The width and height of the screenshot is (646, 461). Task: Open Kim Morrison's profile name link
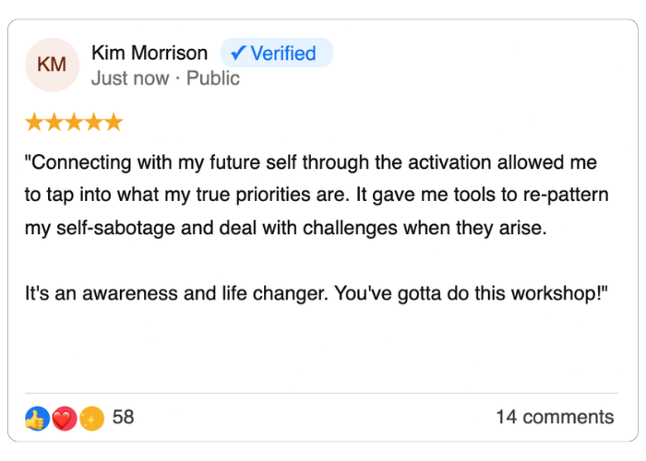(150, 53)
